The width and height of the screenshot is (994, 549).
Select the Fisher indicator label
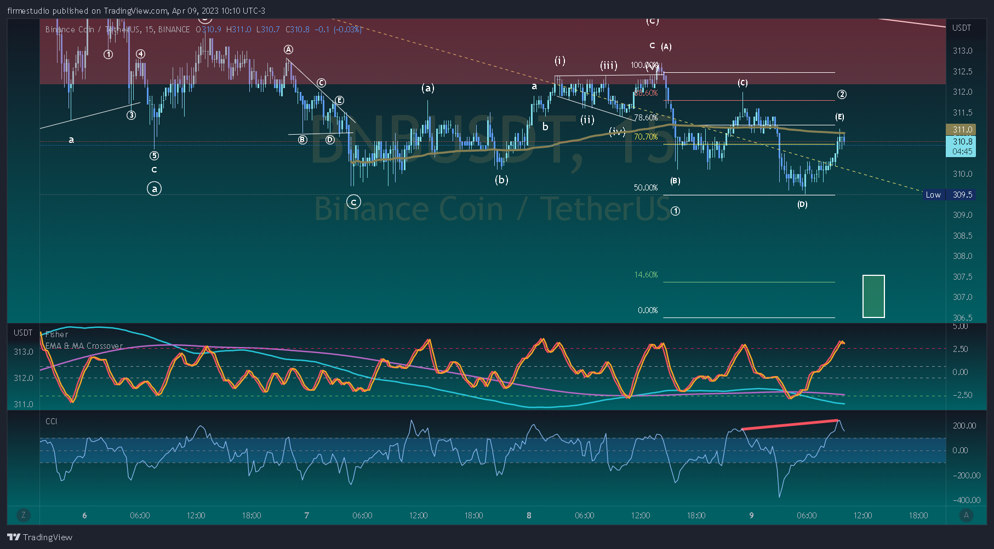(57, 334)
